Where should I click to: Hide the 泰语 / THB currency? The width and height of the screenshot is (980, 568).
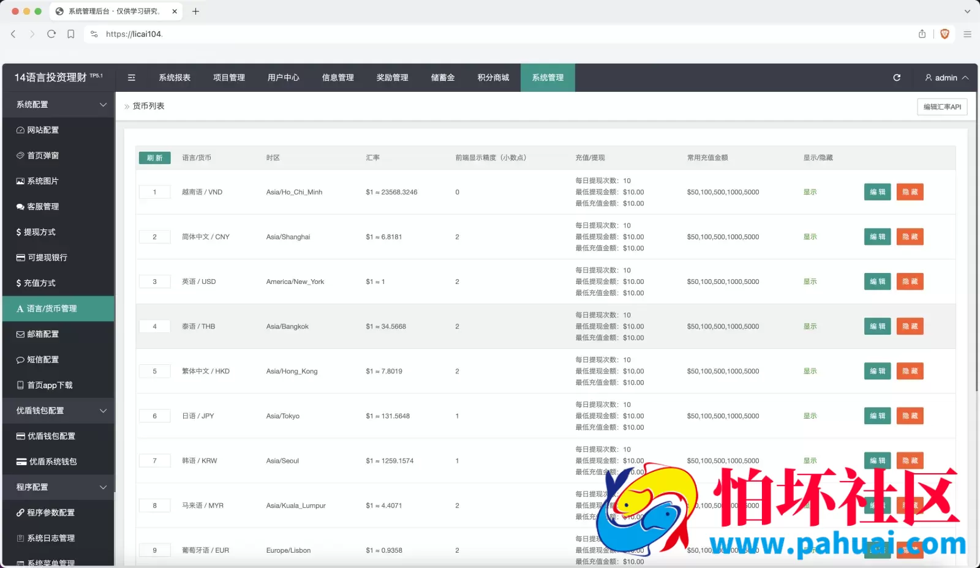tap(910, 326)
